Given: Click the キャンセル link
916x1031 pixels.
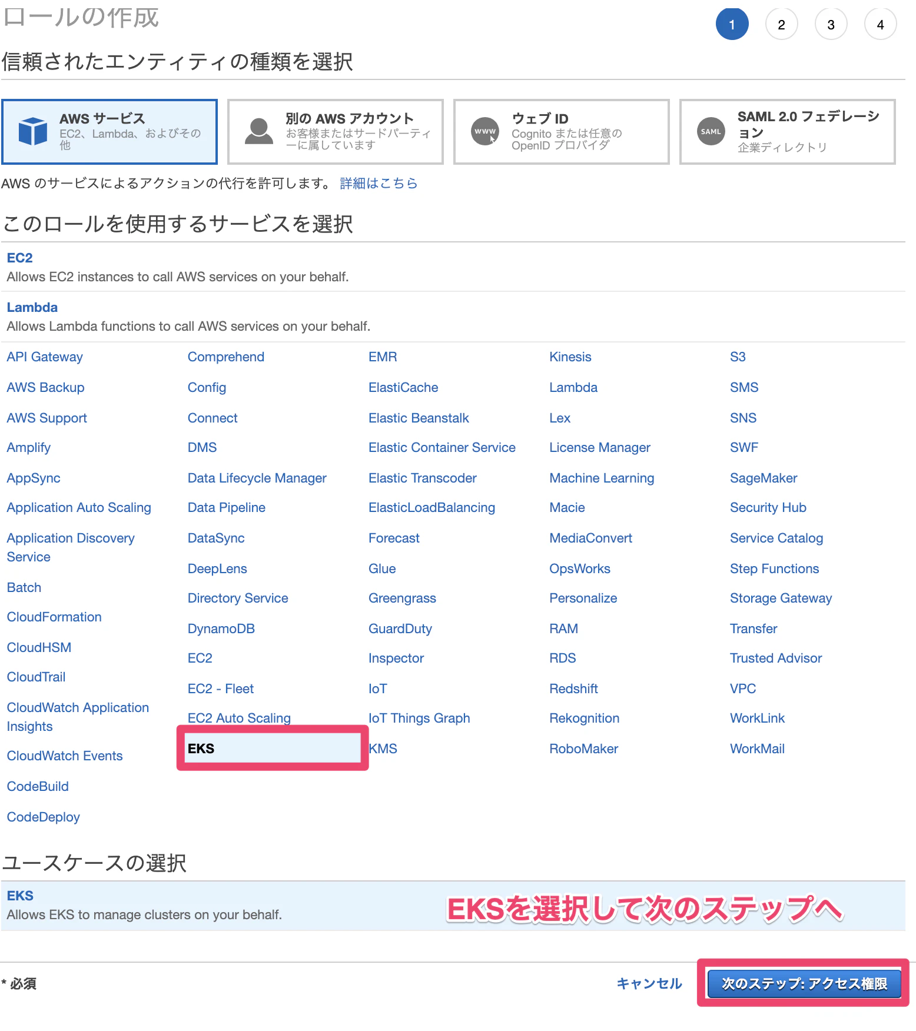Looking at the screenshot, I should coord(649,983).
